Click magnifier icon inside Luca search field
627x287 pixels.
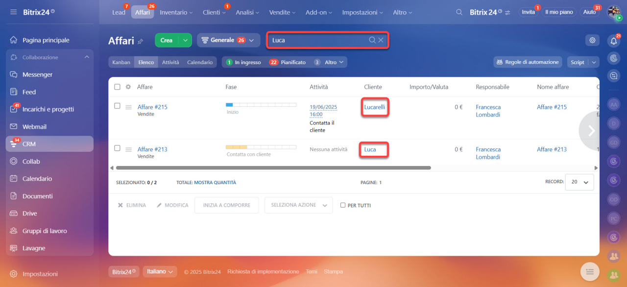[372, 40]
